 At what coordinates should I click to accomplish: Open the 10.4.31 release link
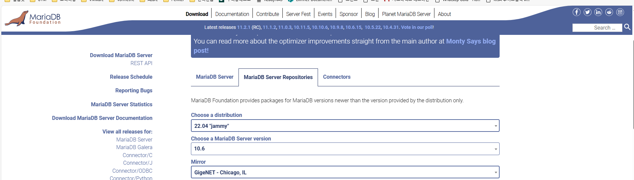[391, 27]
